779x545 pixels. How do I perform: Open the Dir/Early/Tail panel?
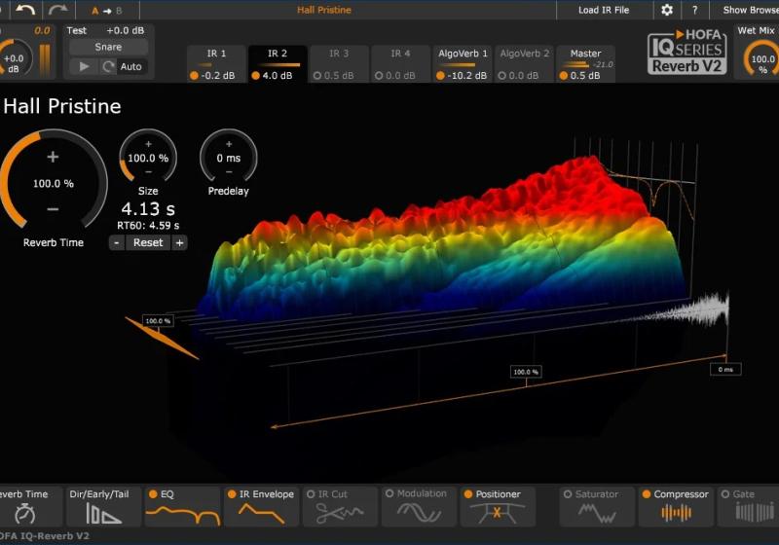(101, 507)
